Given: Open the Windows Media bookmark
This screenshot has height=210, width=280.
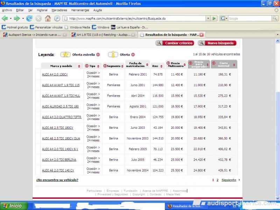Looking at the screenshot, I should pos(77,27).
